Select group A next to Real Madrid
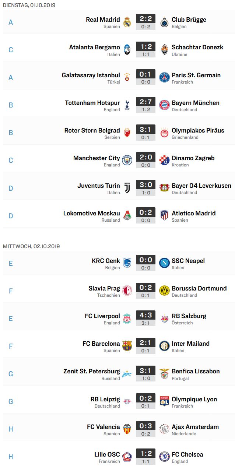The height and width of the screenshot is (468, 235). [x=11, y=22]
